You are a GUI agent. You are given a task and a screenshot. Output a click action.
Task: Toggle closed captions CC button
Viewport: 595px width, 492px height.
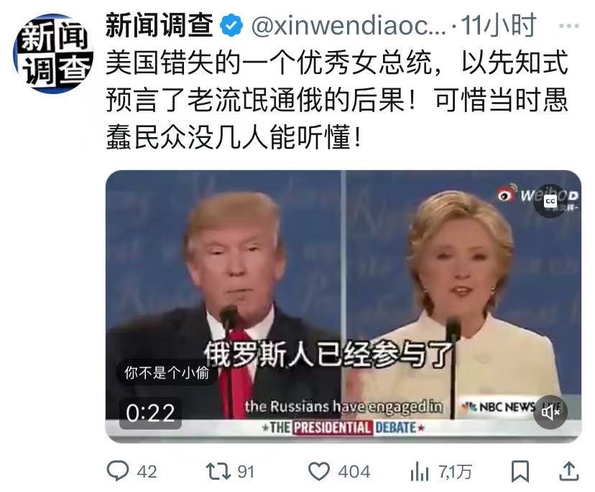550,201
